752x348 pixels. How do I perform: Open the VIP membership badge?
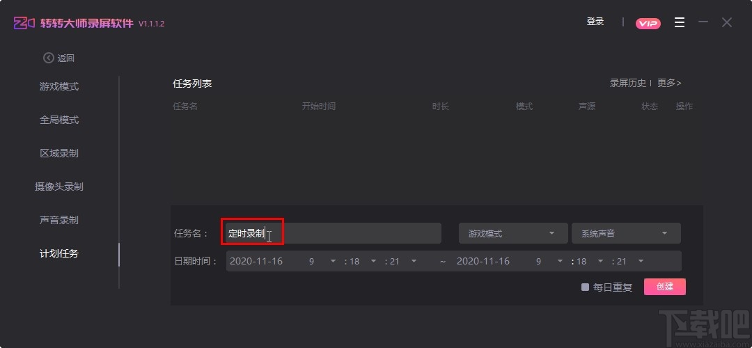[x=648, y=23]
